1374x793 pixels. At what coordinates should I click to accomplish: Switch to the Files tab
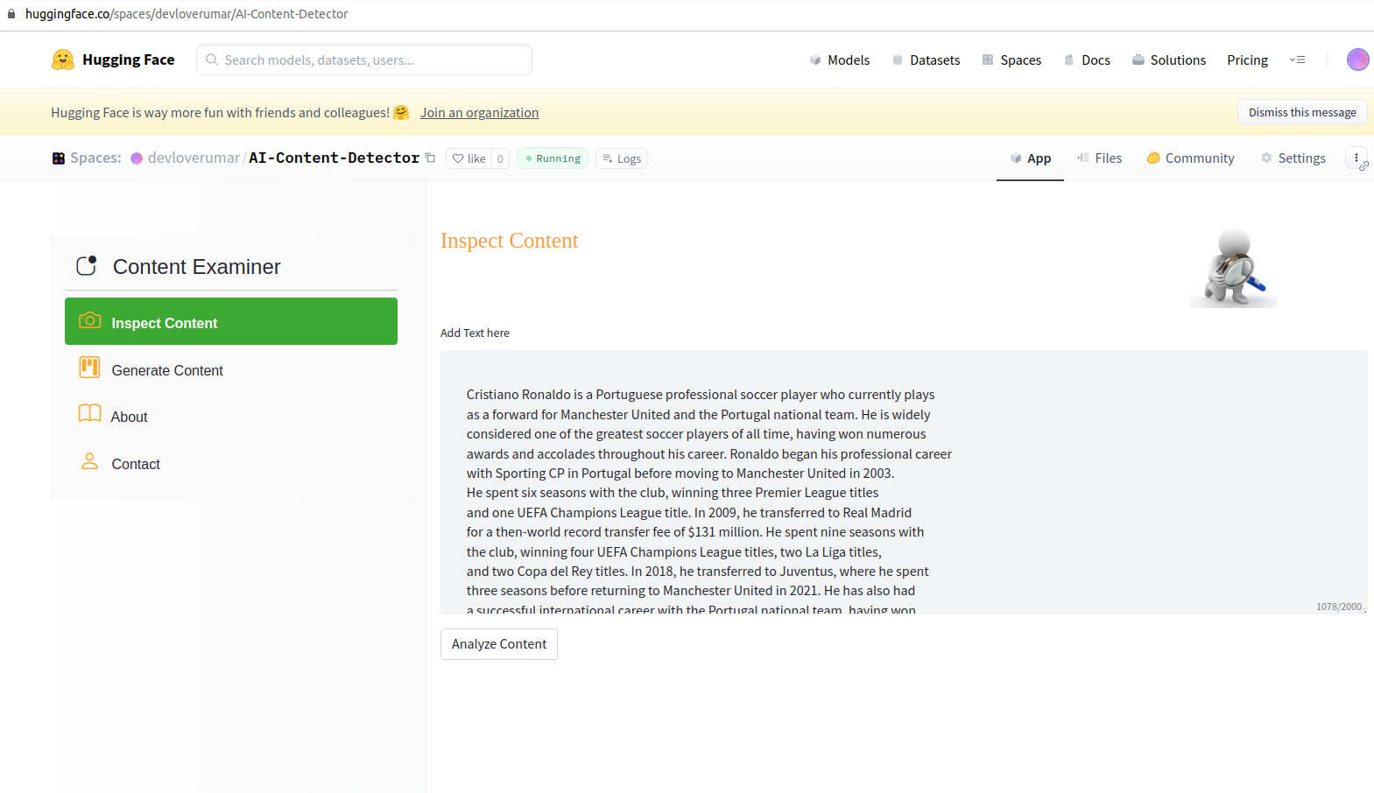click(1099, 158)
